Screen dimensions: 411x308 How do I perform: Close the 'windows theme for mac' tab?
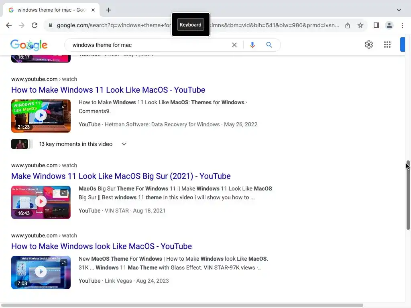(x=93, y=10)
